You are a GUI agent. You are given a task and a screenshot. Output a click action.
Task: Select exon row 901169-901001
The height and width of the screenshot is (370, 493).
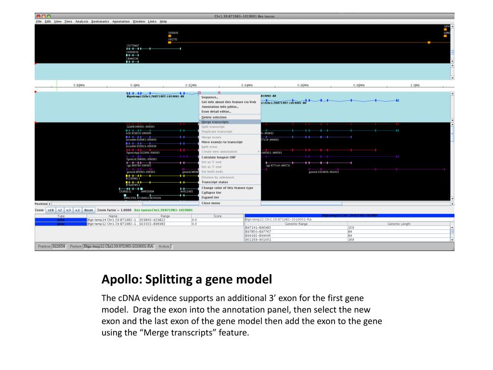click(348, 240)
